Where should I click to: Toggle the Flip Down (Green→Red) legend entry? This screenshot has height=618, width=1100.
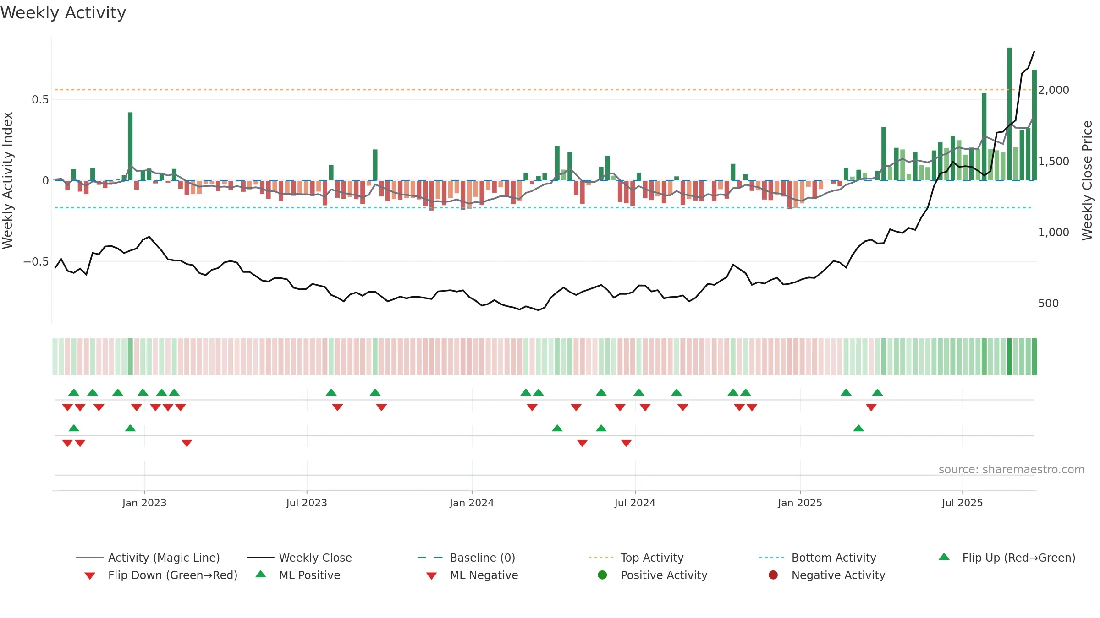(161, 575)
